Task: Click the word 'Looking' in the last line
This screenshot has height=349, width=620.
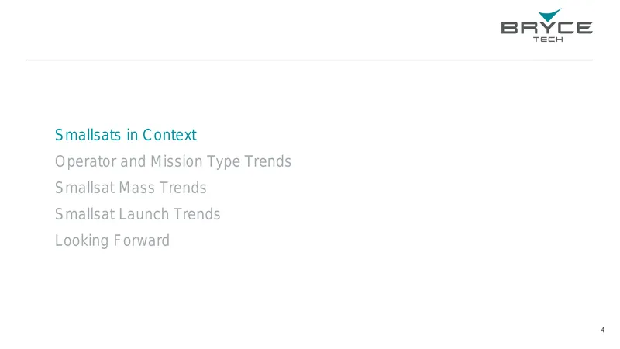Action: (x=82, y=240)
